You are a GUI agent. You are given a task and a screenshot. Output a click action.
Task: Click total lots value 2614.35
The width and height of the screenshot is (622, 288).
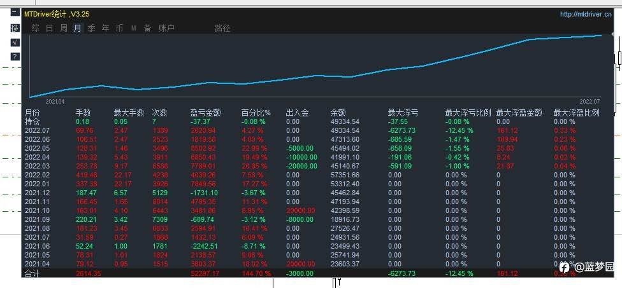pyautogui.click(x=88, y=273)
